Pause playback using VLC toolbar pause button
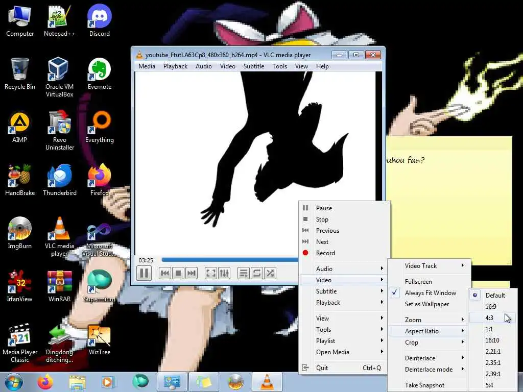Viewport: 523px width, 392px height. pos(144,273)
